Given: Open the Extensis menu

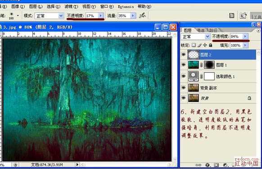Looking at the screenshot, I should (126, 7).
